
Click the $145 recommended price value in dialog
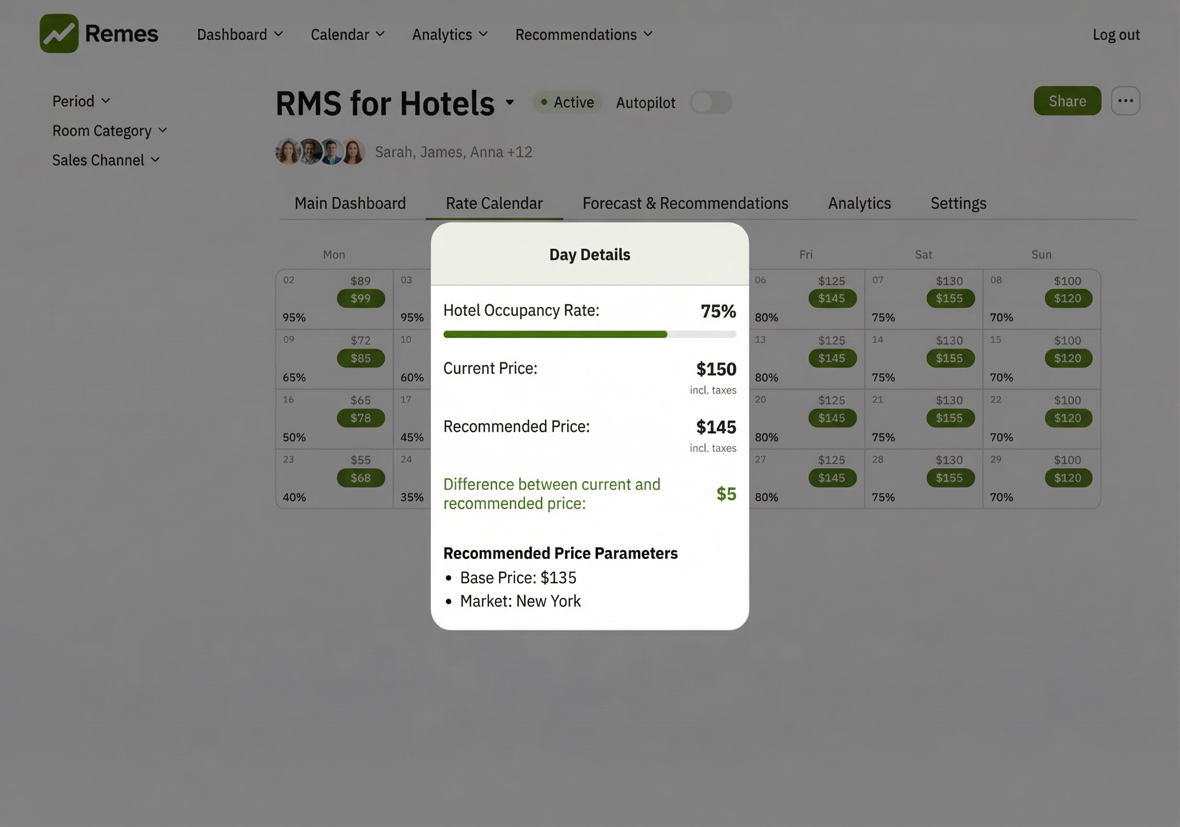[716, 427]
